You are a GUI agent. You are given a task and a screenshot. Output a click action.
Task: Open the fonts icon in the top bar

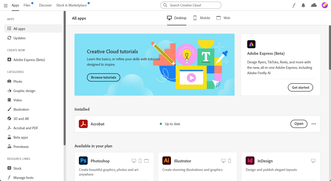pos(294,5)
